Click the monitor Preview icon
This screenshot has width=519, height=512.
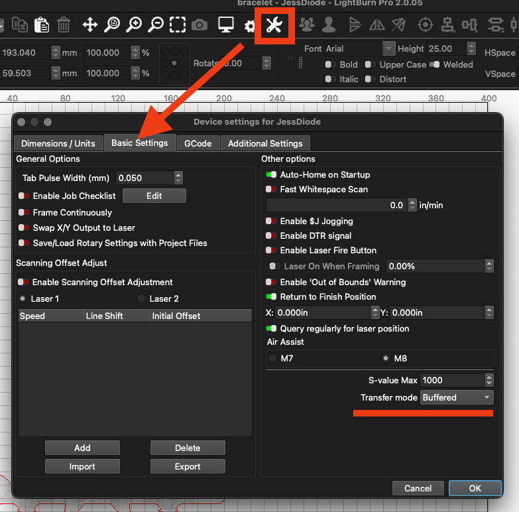click(226, 26)
